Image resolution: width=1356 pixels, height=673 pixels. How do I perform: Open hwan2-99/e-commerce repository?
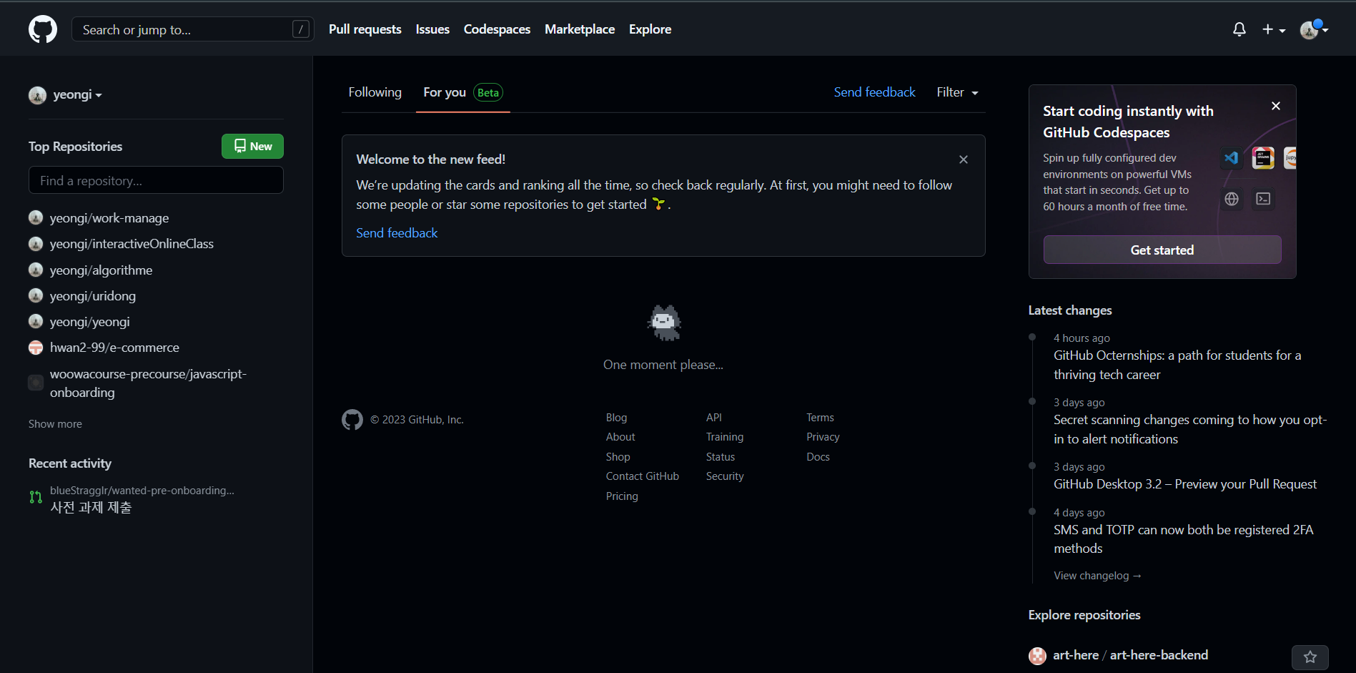[114, 348]
